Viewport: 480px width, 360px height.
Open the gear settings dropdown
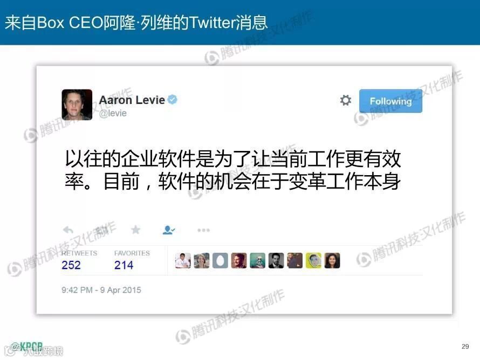click(x=346, y=100)
